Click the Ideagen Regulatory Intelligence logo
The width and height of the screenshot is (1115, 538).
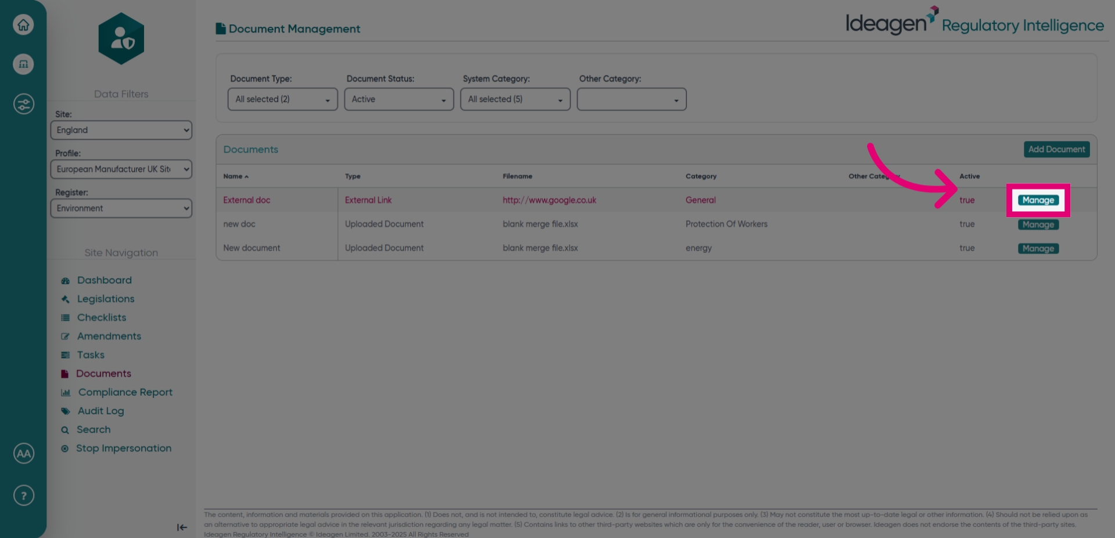pos(974,21)
